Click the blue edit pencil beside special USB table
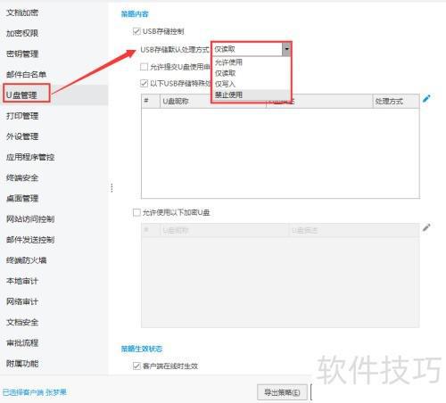Screen dimensions: 446x403 pos(426,98)
